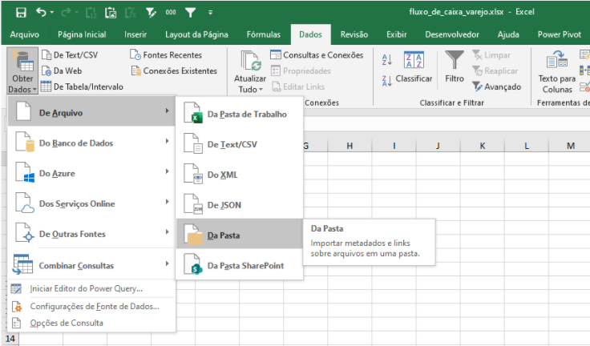Click the Undo arrow icon
Viewport: 590px width, 346px height.
tap(41, 12)
